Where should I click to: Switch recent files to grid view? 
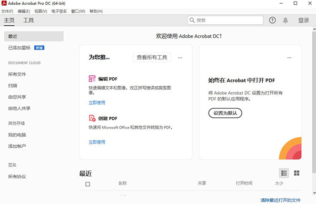pyautogui.click(x=297, y=173)
